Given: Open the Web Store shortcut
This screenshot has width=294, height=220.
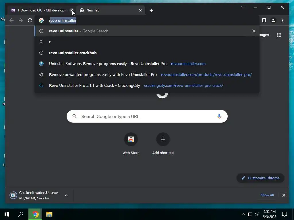Looking at the screenshot, I should [x=131, y=144].
